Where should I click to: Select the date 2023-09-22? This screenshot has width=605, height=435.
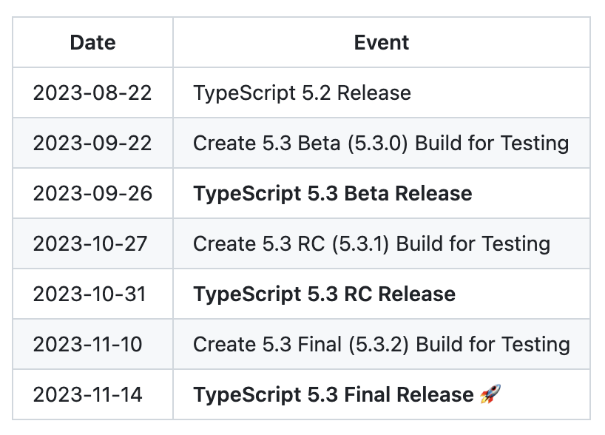pos(92,144)
